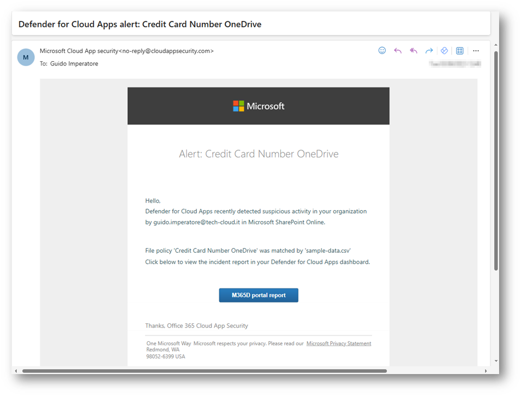522x397 pixels.
Task: Reply to the alert email
Action: tap(398, 51)
